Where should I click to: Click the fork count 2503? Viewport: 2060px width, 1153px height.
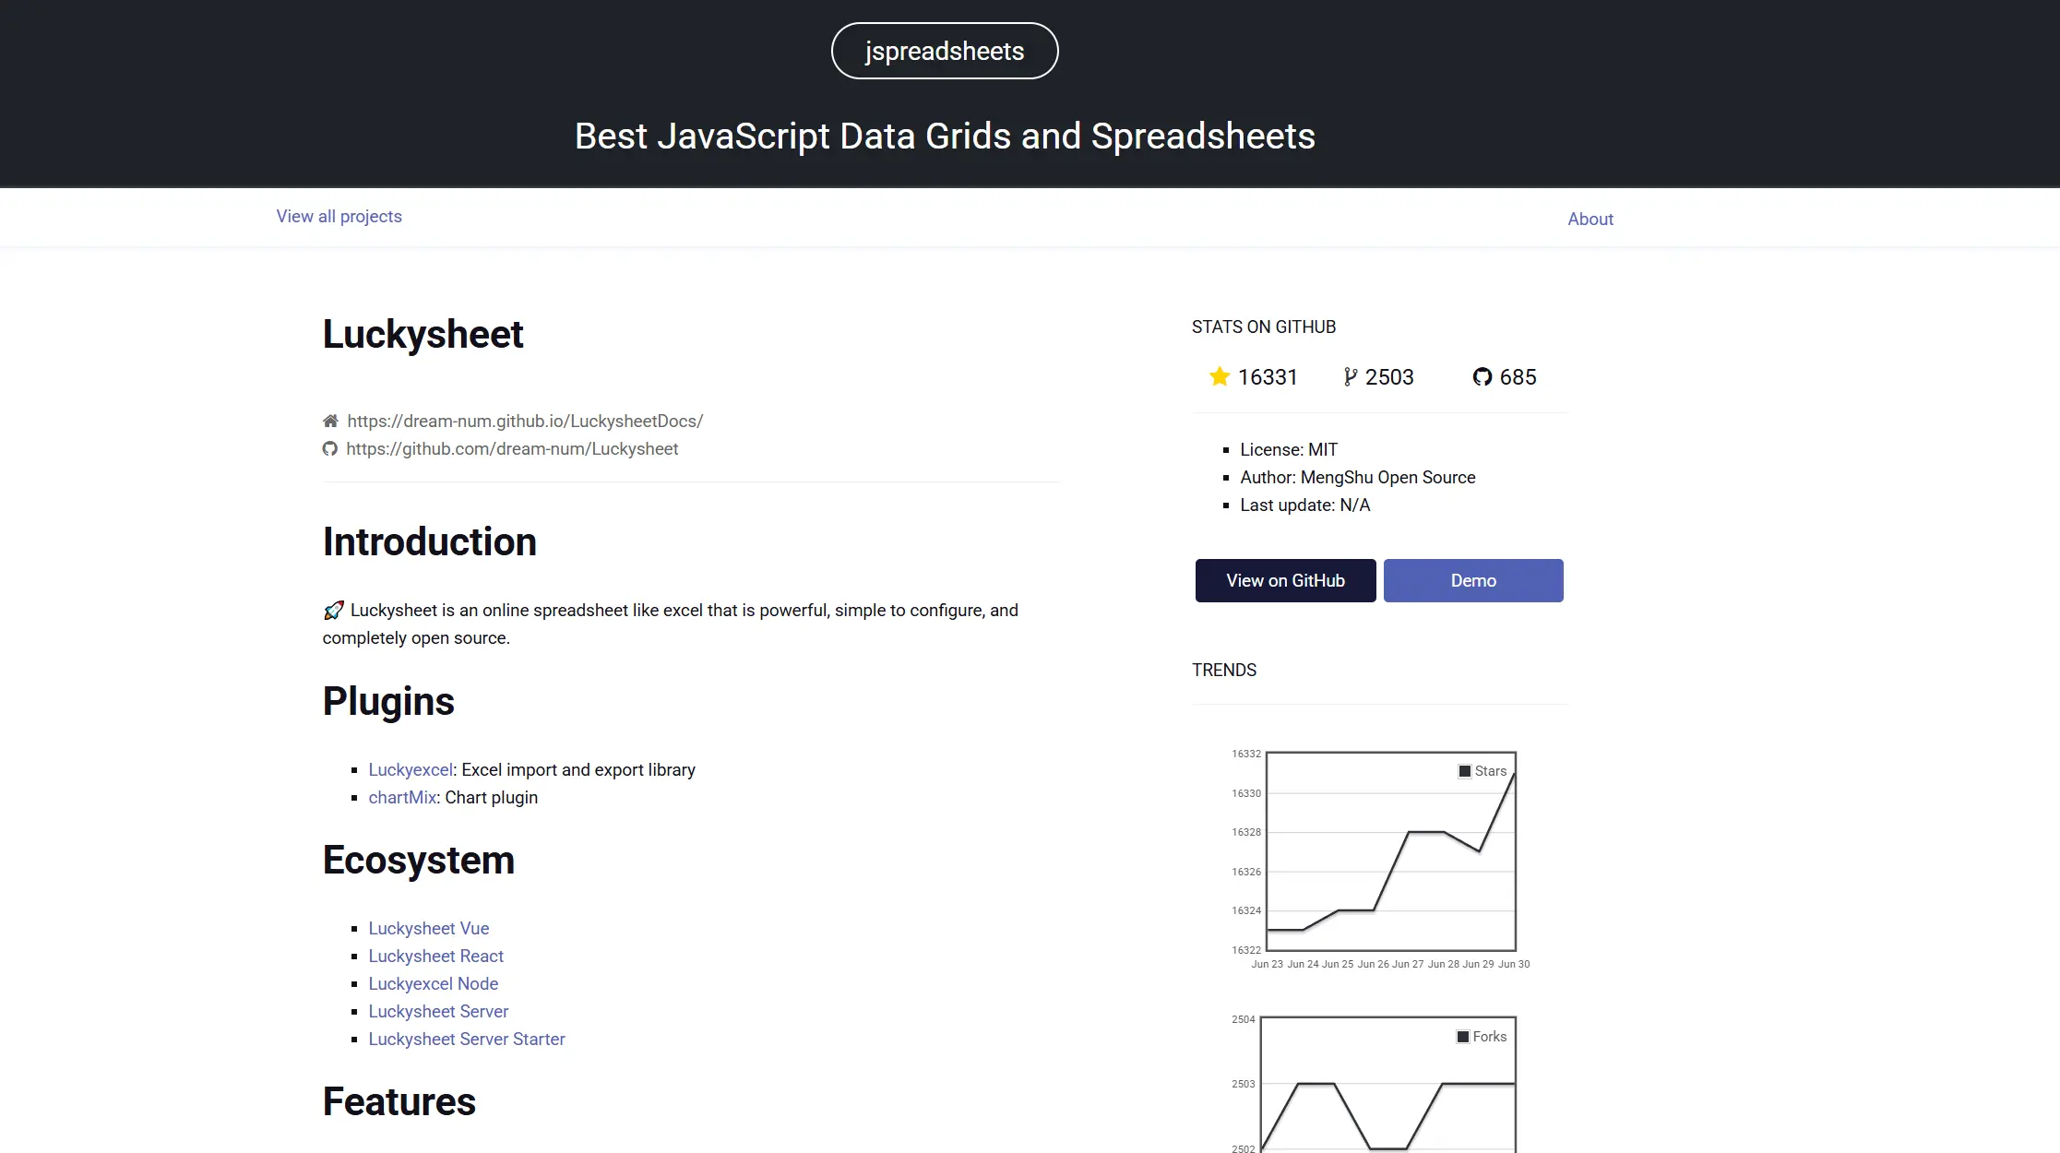1389,376
